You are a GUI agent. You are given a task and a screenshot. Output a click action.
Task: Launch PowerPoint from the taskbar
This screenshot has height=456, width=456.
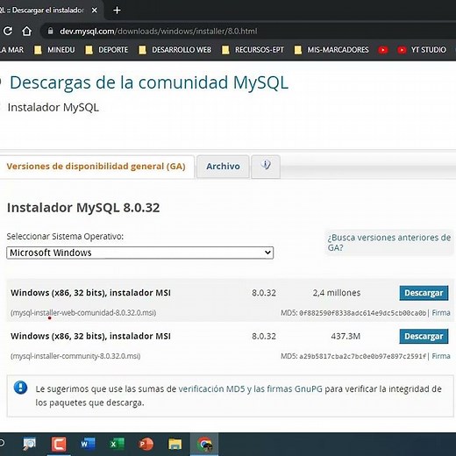pos(146,444)
